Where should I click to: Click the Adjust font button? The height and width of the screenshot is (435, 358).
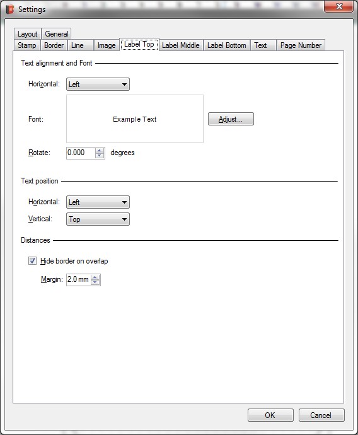(231, 119)
